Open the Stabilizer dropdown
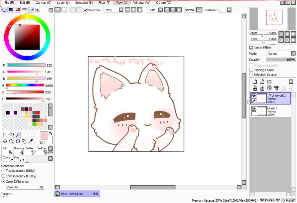Viewport: 297px width, 203px height. (229, 10)
